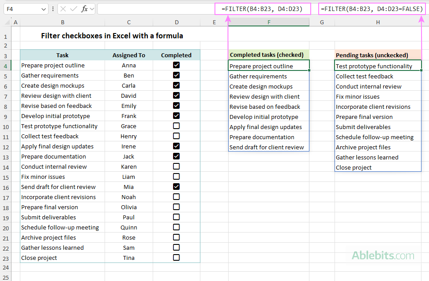Select the Pending tasks (unchecked) header cell
This screenshot has width=429, height=281.
378,55
